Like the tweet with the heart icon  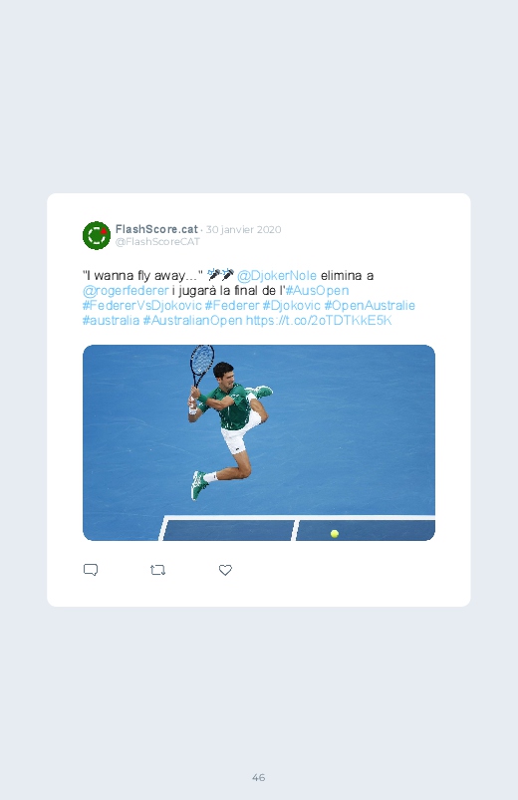[x=225, y=570]
